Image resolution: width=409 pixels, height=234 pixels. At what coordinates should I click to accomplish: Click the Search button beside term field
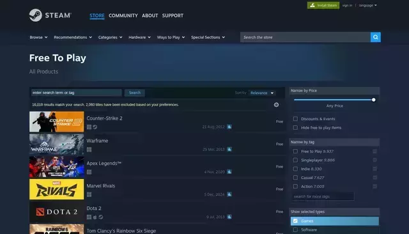point(135,93)
